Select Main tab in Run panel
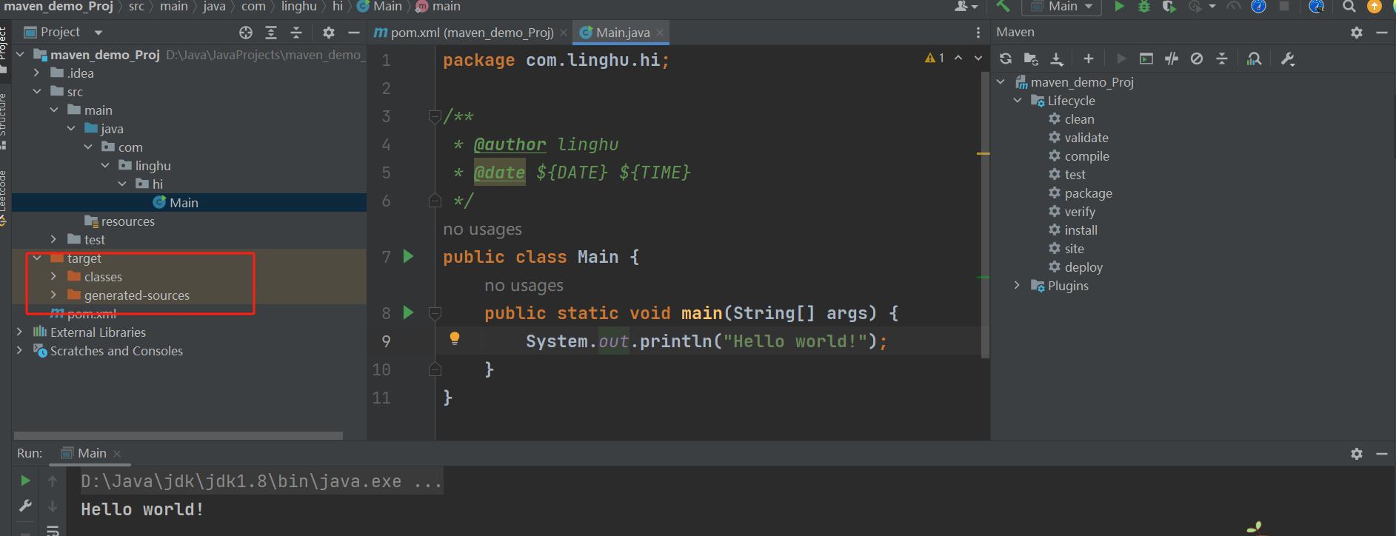Image resolution: width=1396 pixels, height=536 pixels. click(x=91, y=453)
